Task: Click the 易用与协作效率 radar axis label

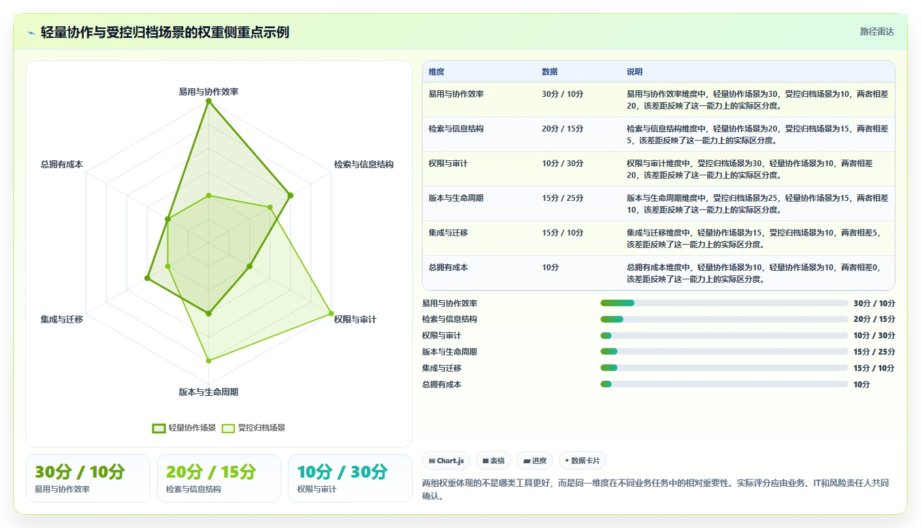Action: click(209, 92)
